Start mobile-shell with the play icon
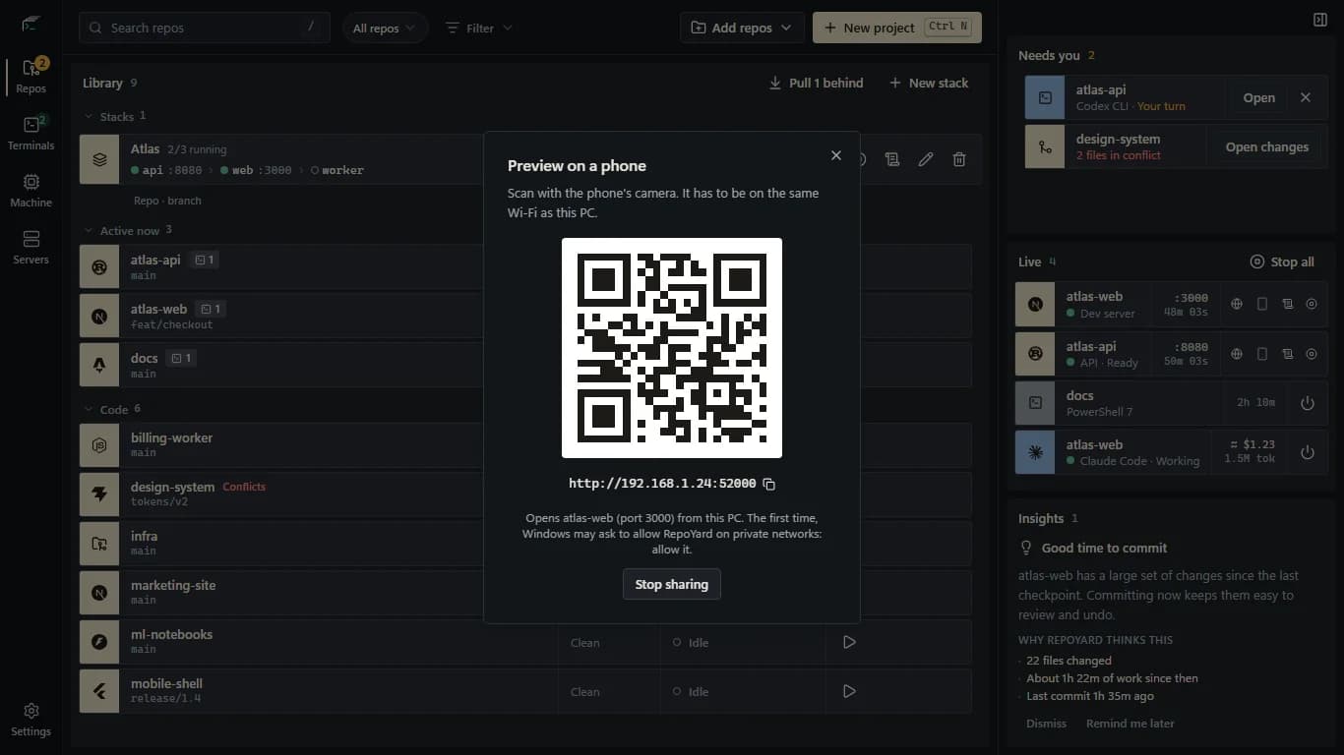Screen dimensions: 1344x755 pyautogui.click(x=849, y=691)
